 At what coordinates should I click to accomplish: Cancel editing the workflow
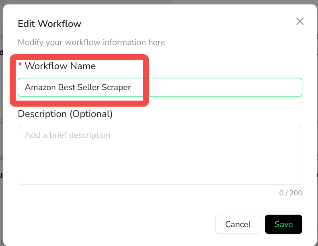tap(238, 224)
